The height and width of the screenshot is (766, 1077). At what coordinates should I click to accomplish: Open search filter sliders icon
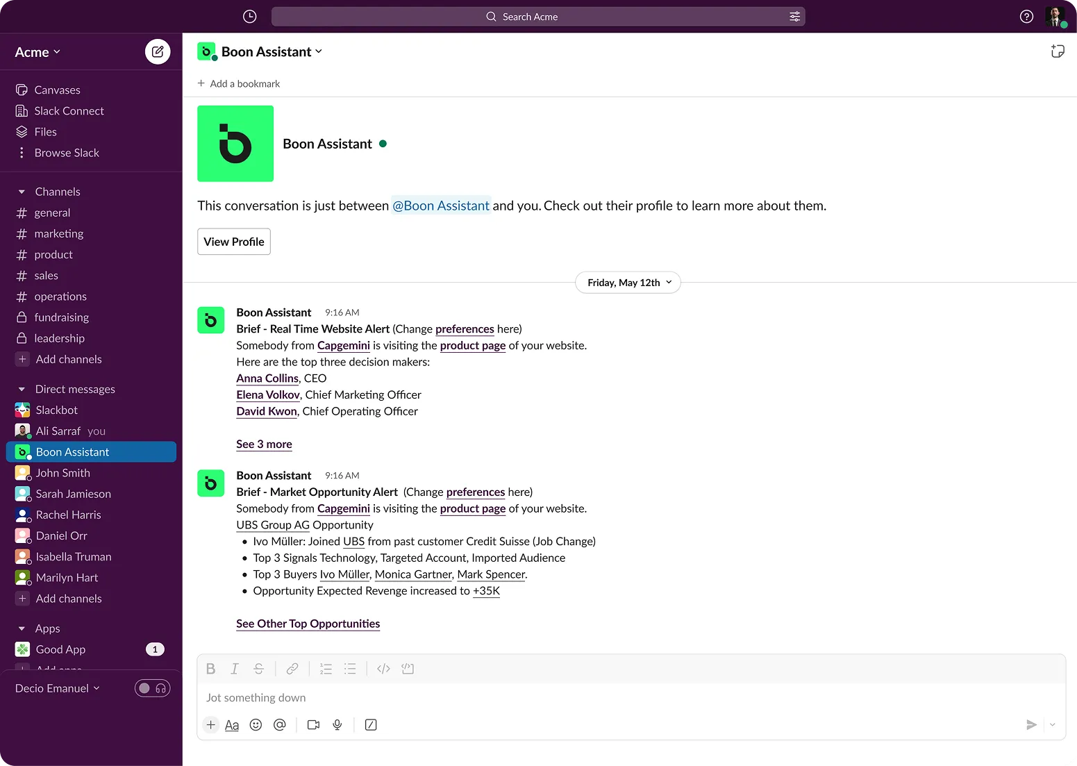(794, 17)
